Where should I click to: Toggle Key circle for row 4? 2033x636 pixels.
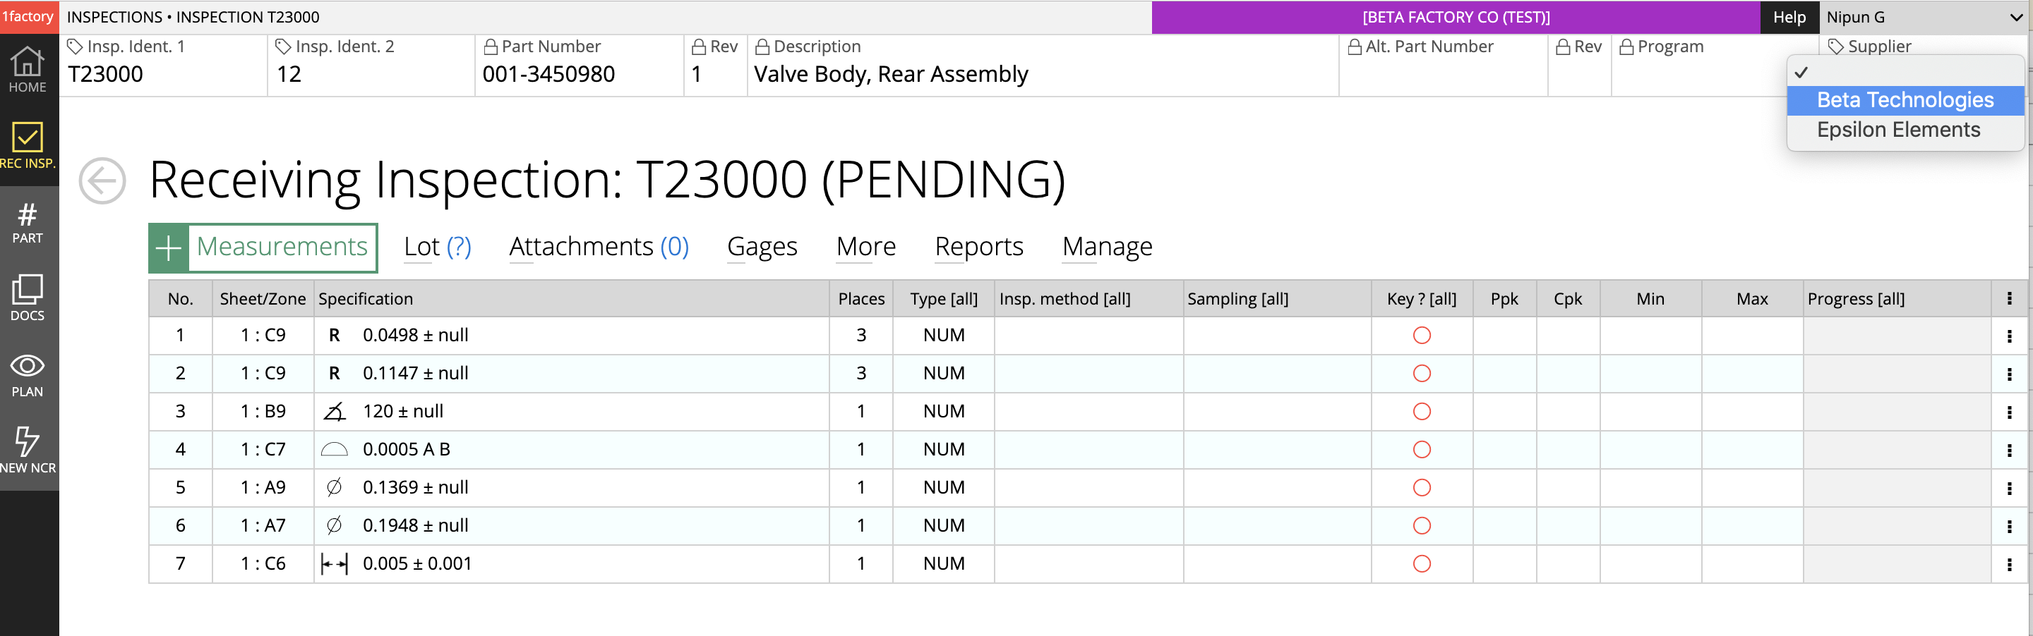tap(1422, 450)
